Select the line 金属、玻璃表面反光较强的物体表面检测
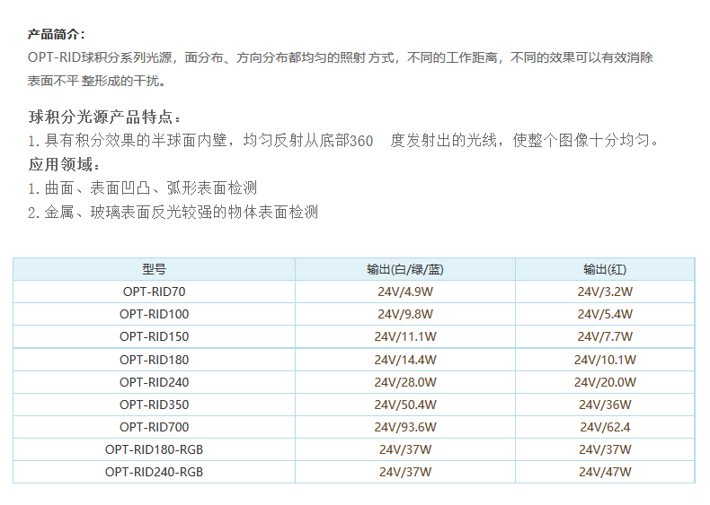Screen dimensions: 710x505 [x=173, y=212]
